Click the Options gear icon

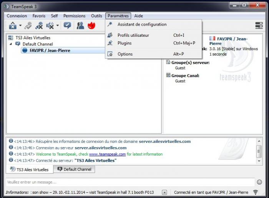click(110, 54)
